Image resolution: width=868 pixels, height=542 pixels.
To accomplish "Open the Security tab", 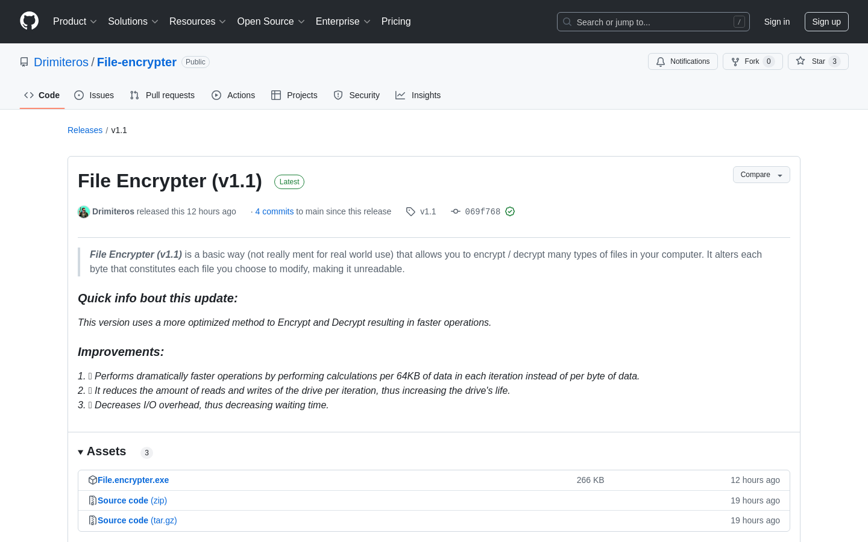I will 357,95.
